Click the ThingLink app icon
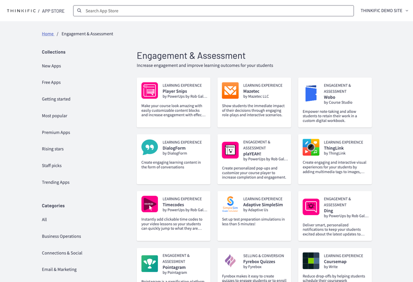 click(311, 147)
